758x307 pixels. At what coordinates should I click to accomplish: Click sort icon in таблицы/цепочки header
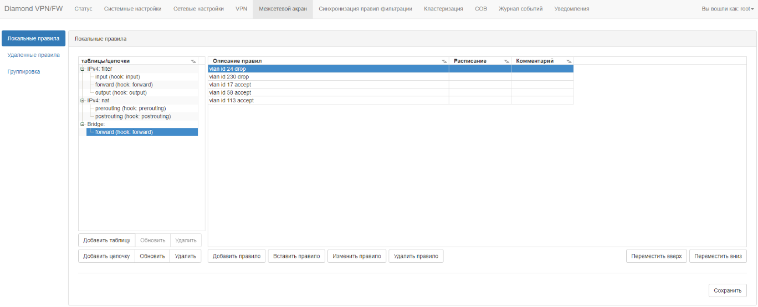point(193,61)
